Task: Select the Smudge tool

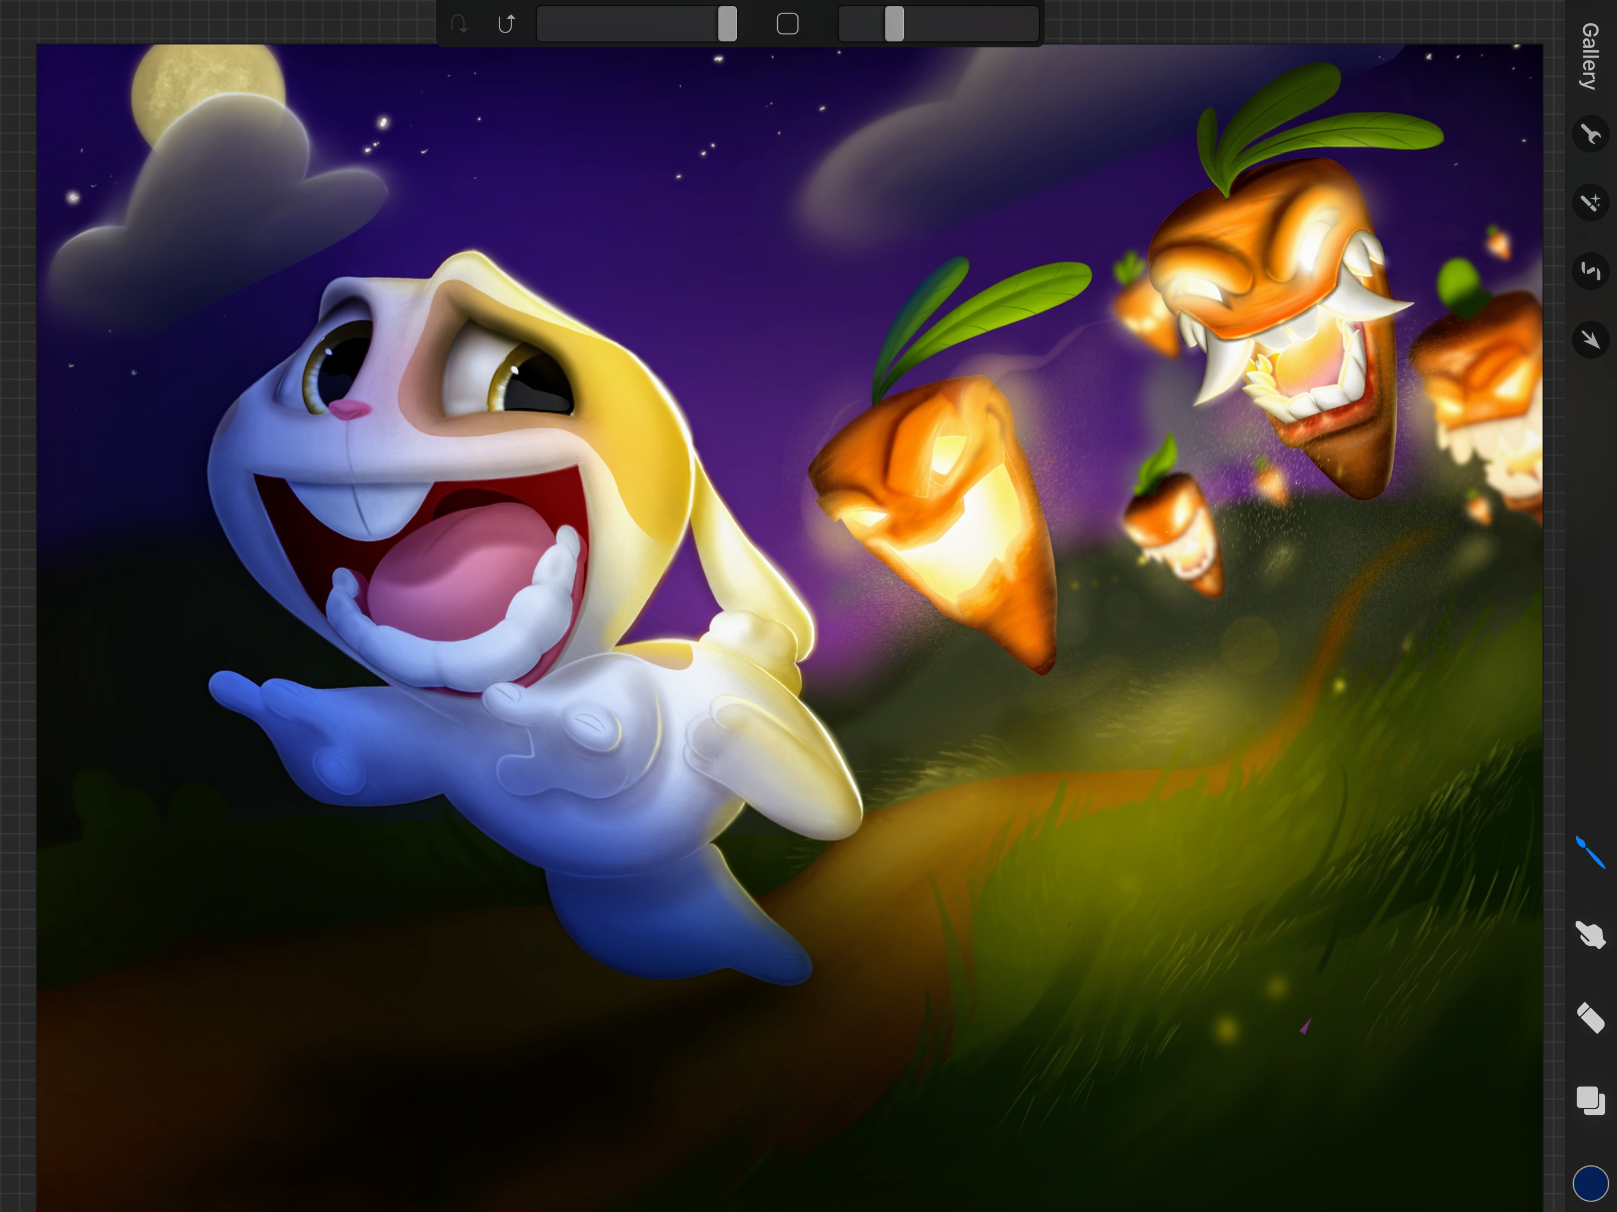Action: (1591, 935)
